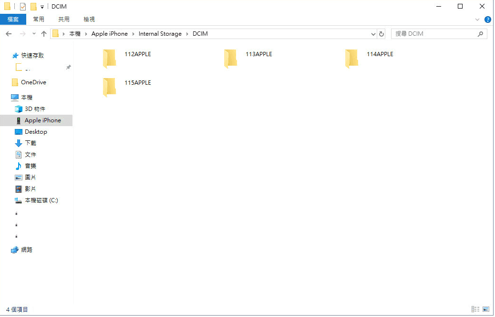Click the address bar folder icon
Viewport: 495px width, 317px height.
56,34
